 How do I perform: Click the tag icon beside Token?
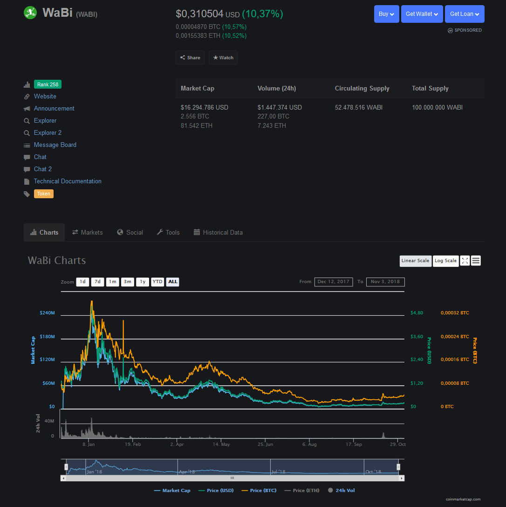[x=27, y=194]
